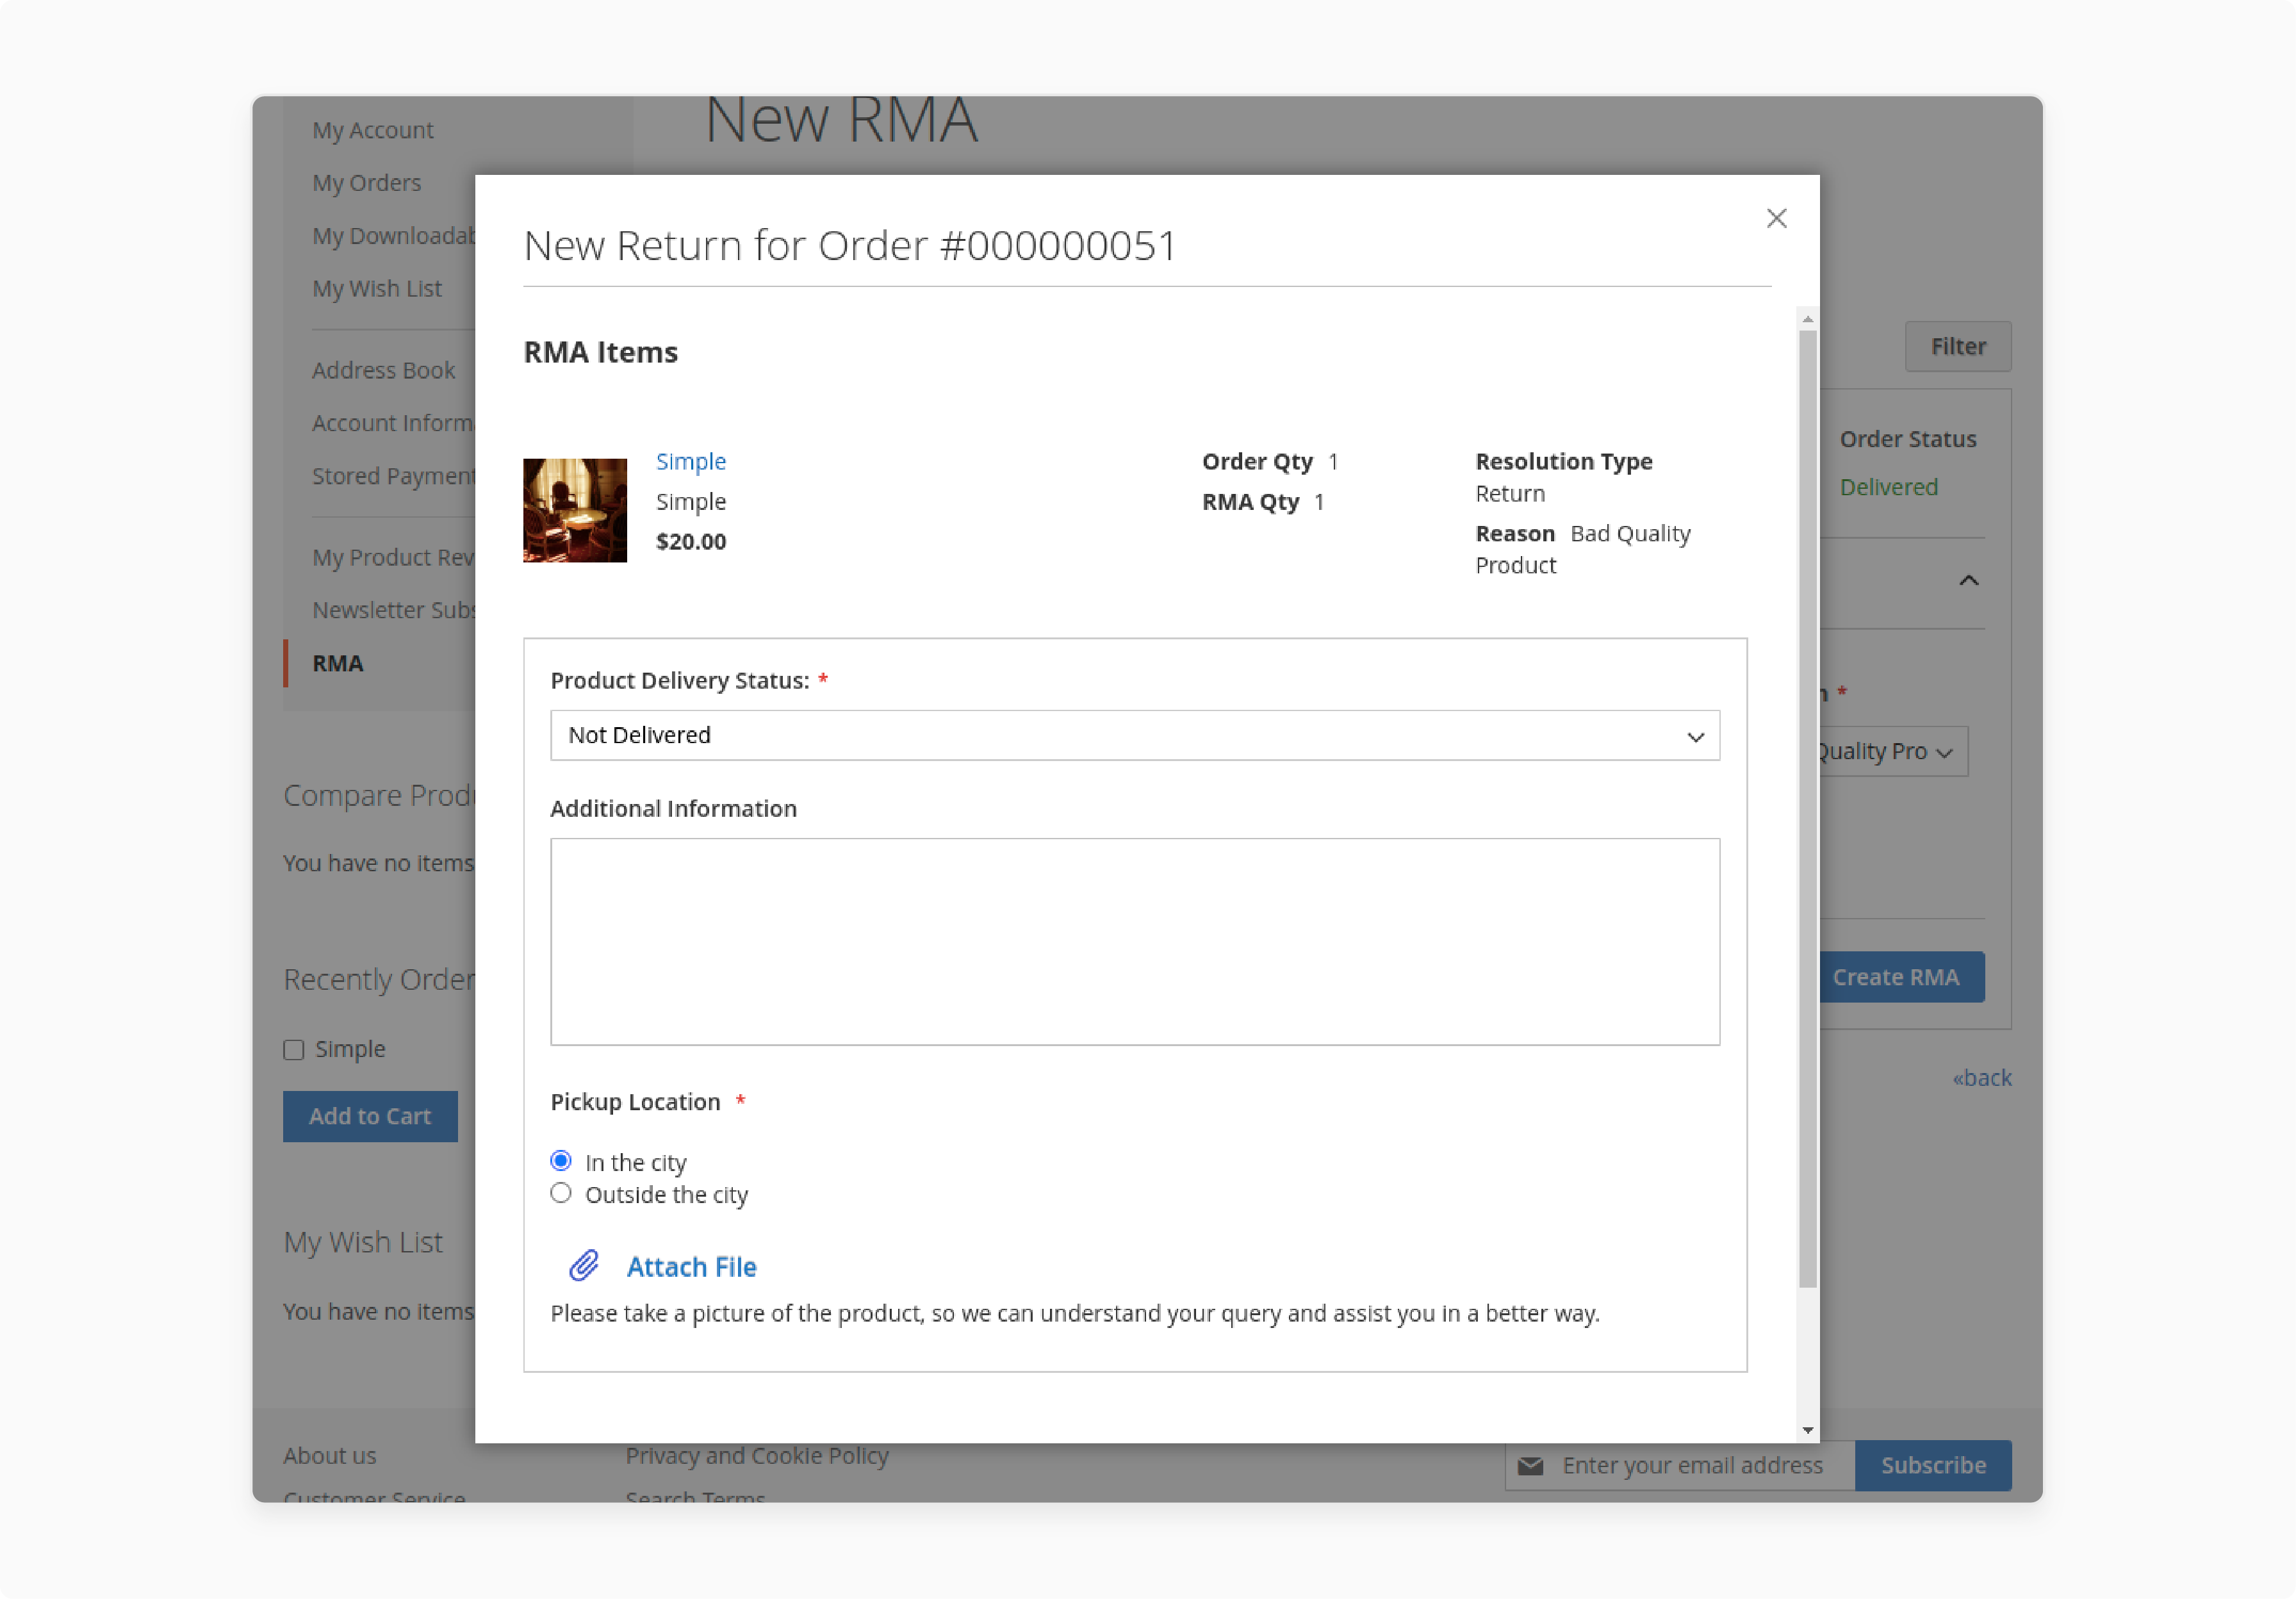Click the Pickup Location label
Viewport: 2296px width, 1599px height.
point(635,1102)
